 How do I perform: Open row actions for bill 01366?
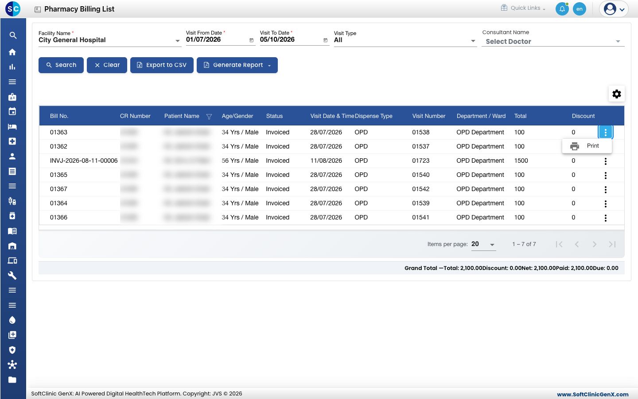(606, 218)
